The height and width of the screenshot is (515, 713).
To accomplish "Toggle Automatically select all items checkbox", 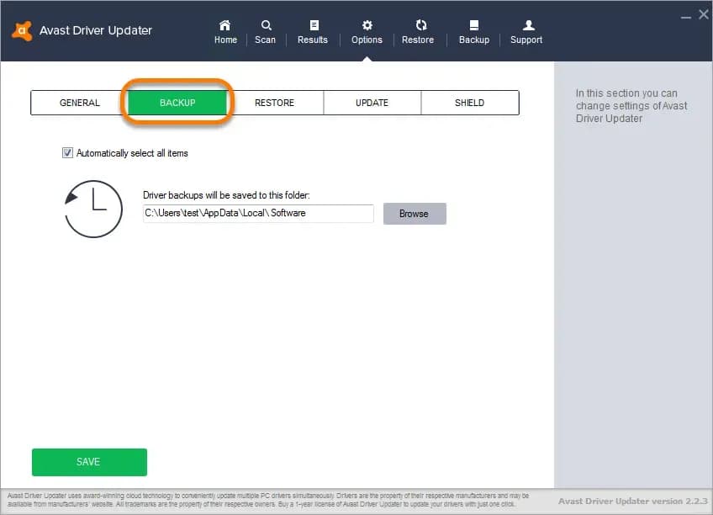I will tap(67, 153).
